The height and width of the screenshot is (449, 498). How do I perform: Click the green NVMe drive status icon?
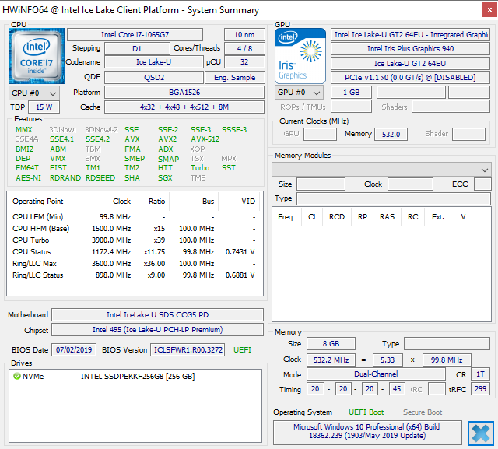tap(17, 377)
